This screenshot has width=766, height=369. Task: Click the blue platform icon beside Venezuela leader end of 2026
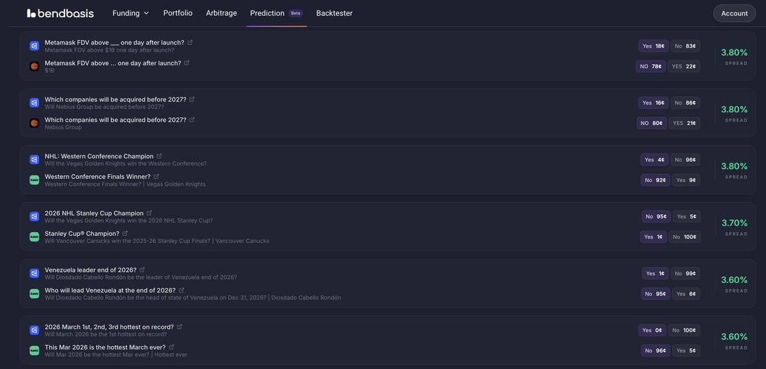pos(34,273)
